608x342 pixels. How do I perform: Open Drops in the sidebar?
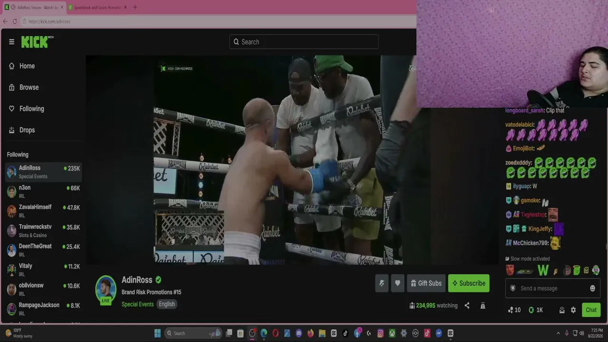(x=22, y=130)
